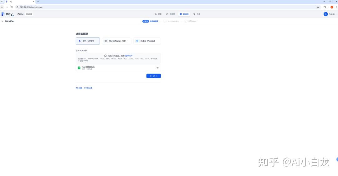
Task: Switch to the 工作室 tab
Action: point(171,14)
